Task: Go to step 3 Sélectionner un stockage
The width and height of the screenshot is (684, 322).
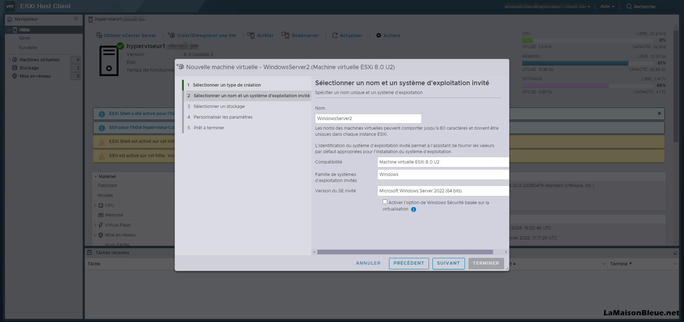Action: [x=219, y=107]
